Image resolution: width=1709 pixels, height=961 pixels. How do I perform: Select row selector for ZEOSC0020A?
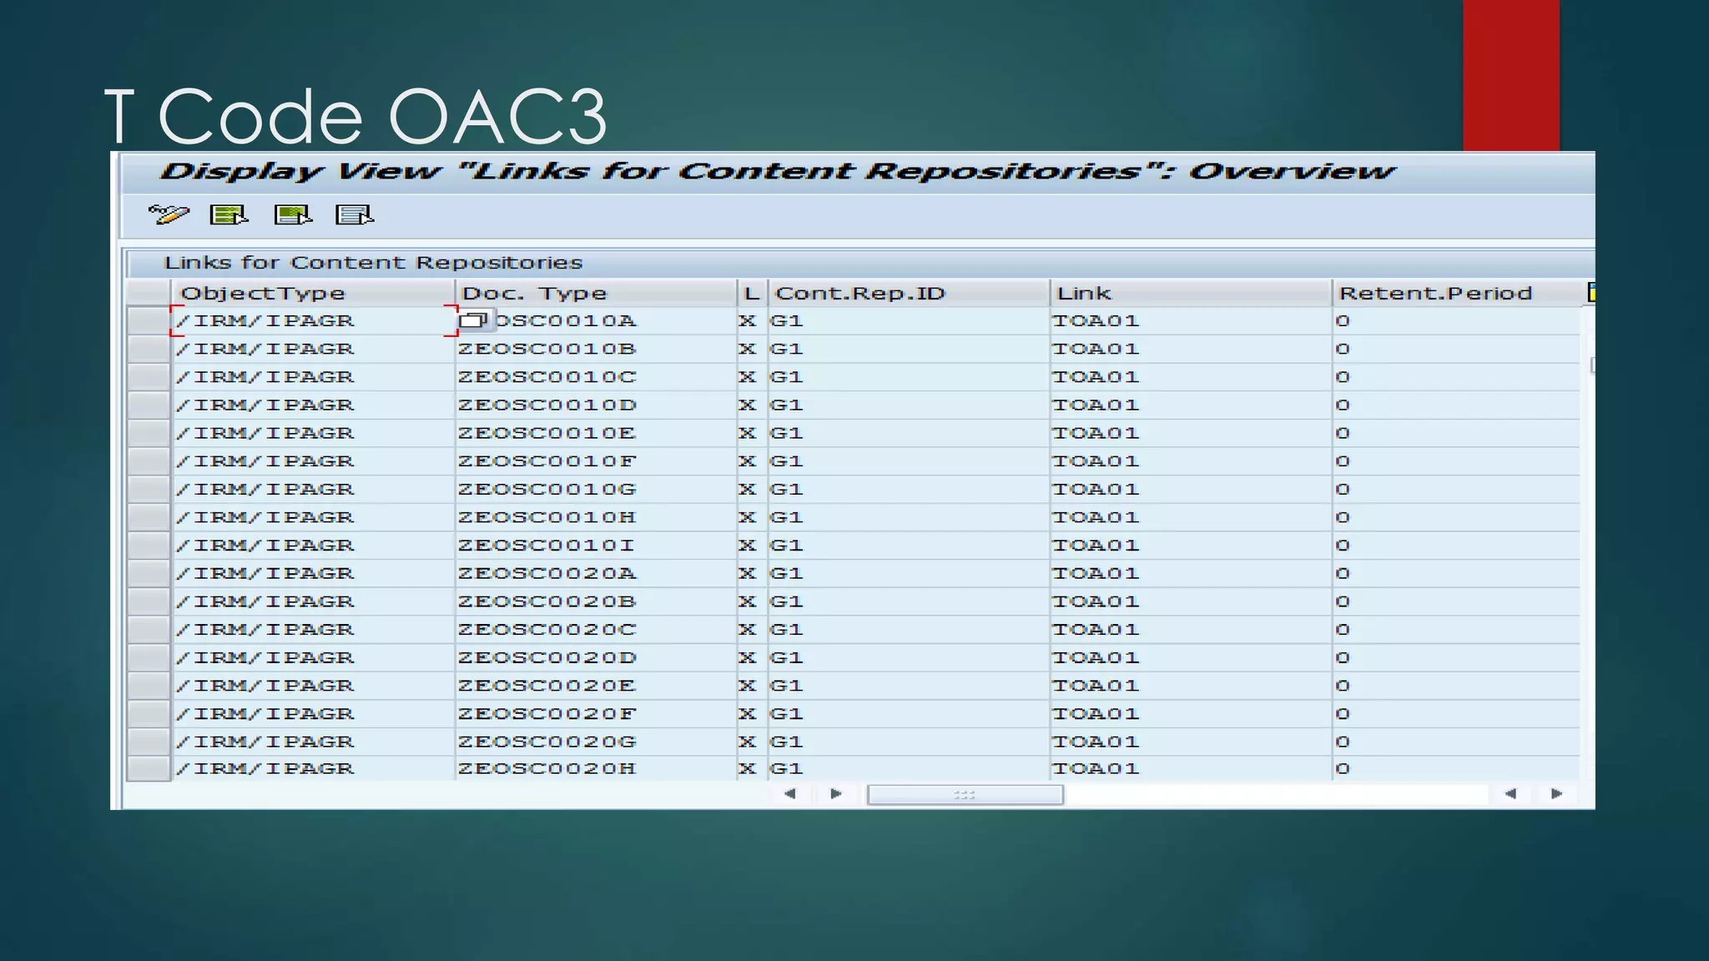tap(149, 573)
